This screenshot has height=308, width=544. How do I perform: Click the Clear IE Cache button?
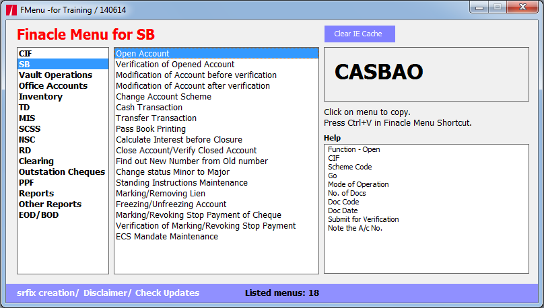tap(360, 34)
